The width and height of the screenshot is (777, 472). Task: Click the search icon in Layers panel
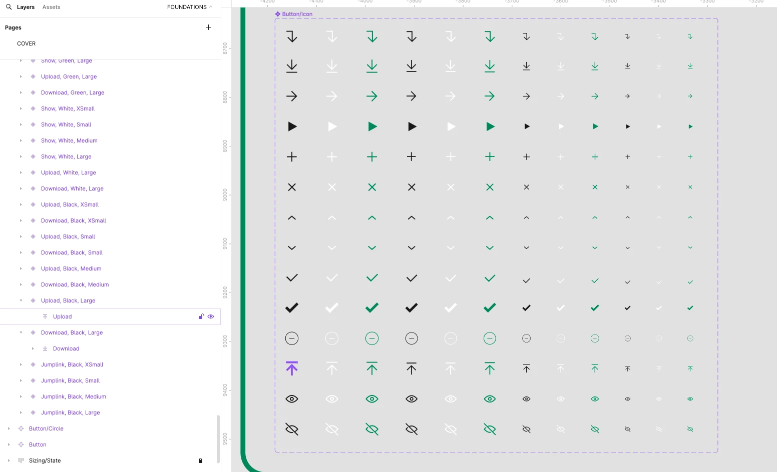point(9,7)
